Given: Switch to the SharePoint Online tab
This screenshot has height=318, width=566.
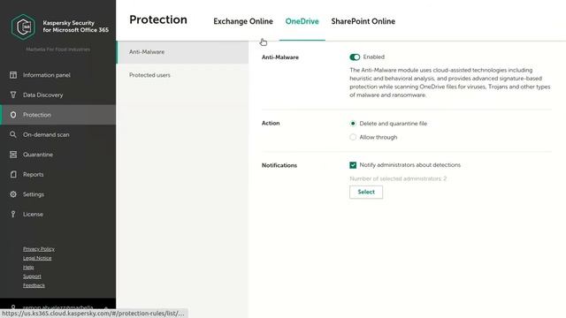Looking at the screenshot, I should click(x=363, y=21).
